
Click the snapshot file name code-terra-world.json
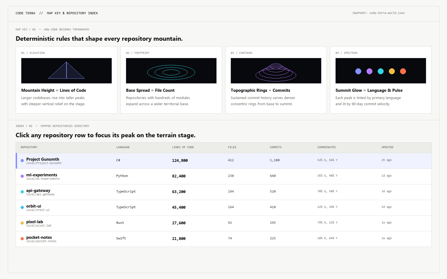(x=387, y=13)
